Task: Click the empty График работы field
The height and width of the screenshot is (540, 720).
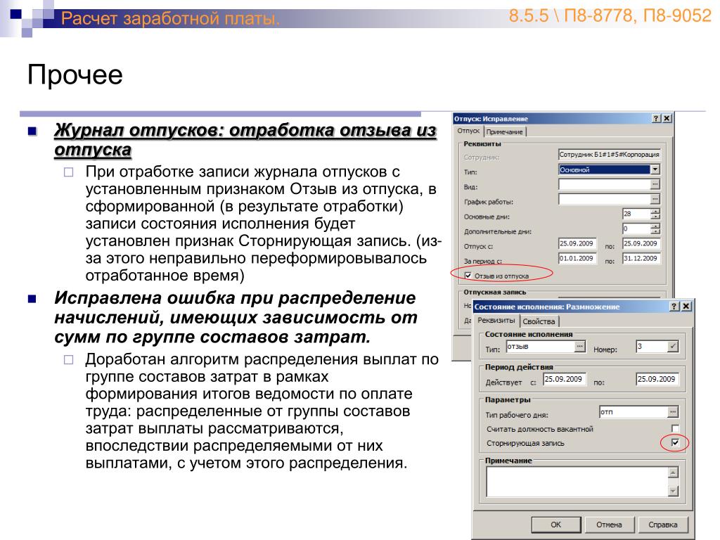Action: coord(604,199)
